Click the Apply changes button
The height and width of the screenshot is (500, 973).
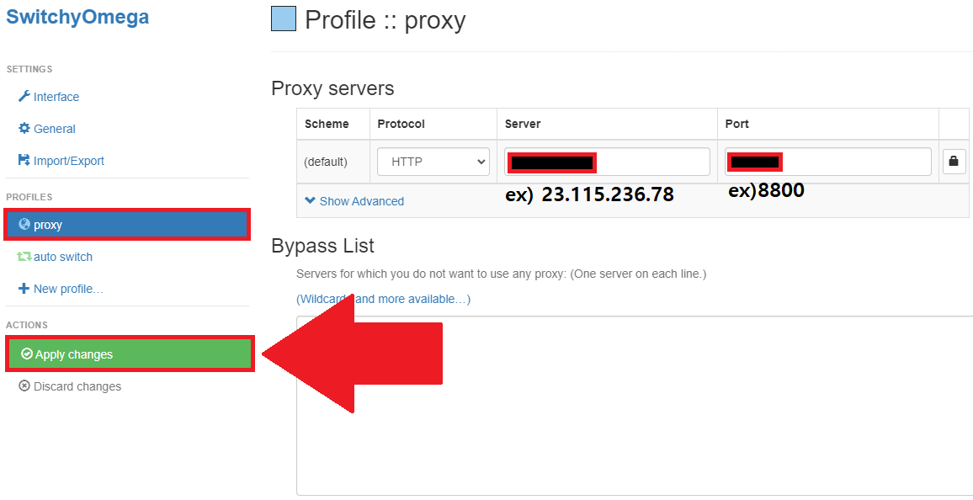(x=130, y=354)
